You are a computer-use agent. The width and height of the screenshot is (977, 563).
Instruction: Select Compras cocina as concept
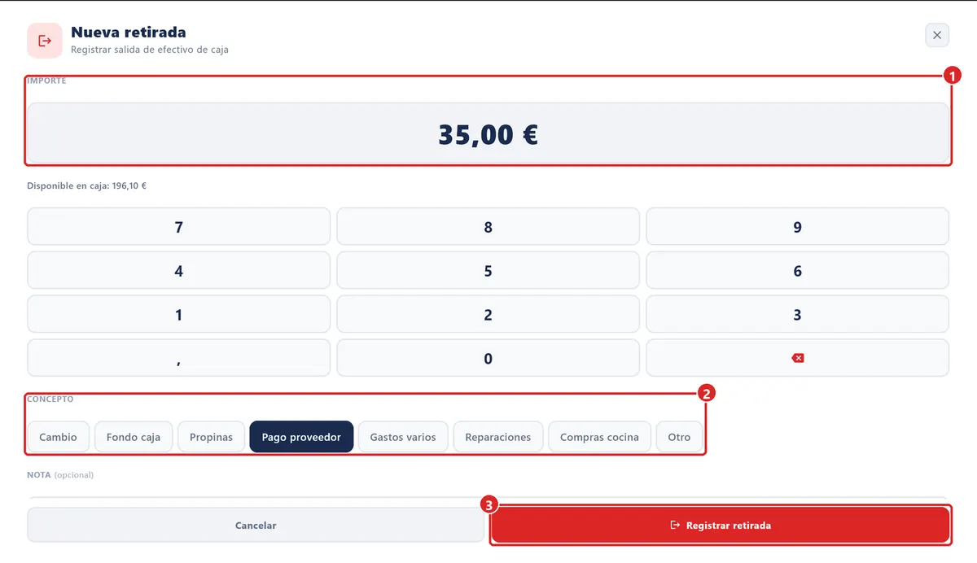tap(599, 437)
